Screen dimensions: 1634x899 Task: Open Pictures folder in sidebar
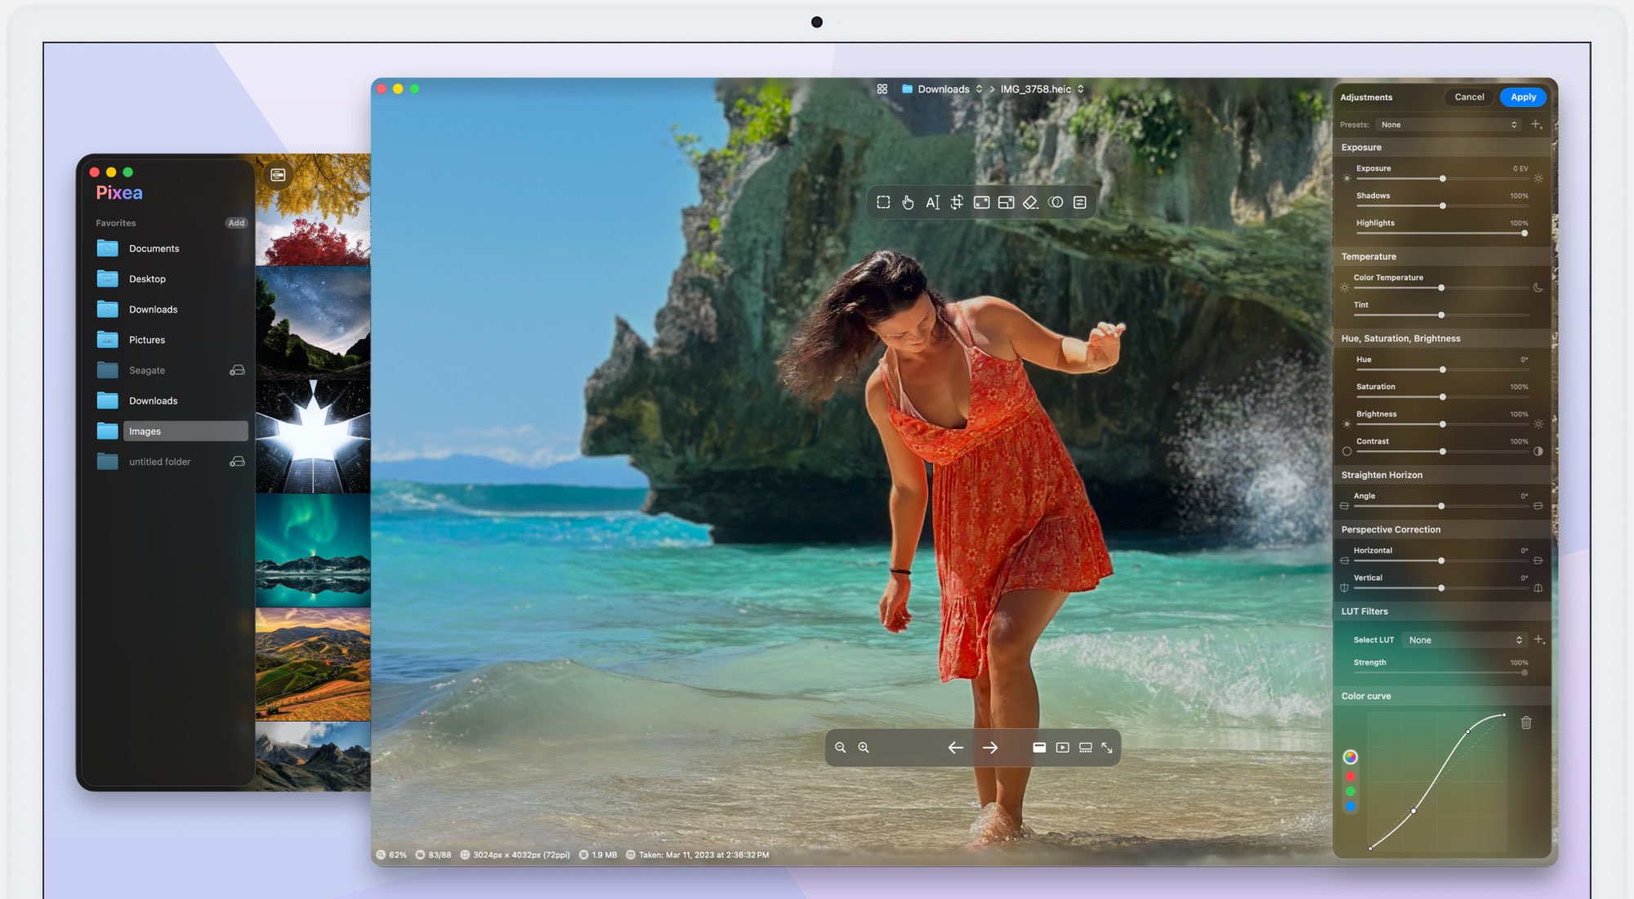(x=147, y=340)
